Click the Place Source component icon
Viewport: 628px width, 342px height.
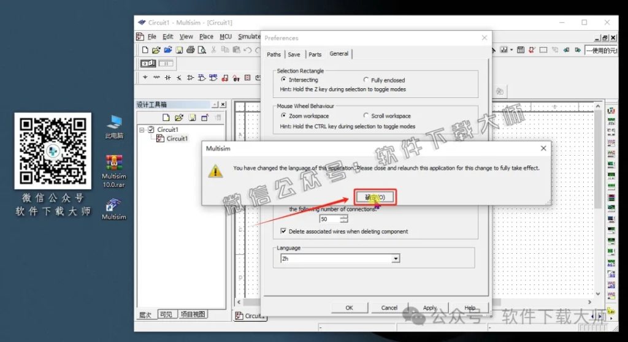coord(145,78)
